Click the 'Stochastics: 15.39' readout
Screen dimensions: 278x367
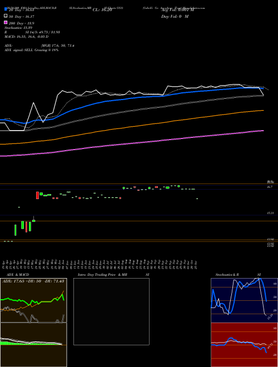click(18, 28)
